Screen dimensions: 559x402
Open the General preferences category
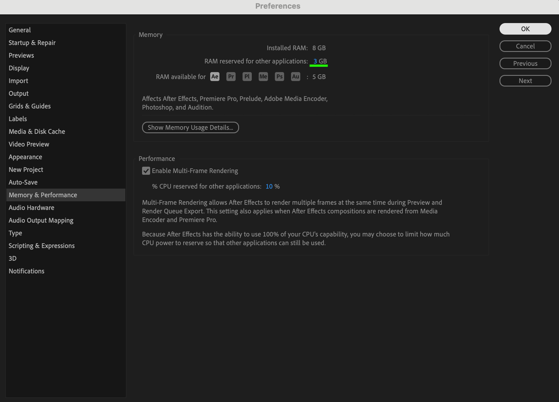[20, 30]
